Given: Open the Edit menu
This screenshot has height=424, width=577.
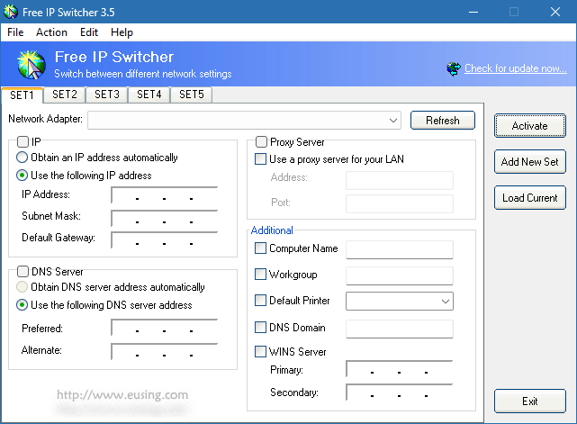Looking at the screenshot, I should pos(89,32).
